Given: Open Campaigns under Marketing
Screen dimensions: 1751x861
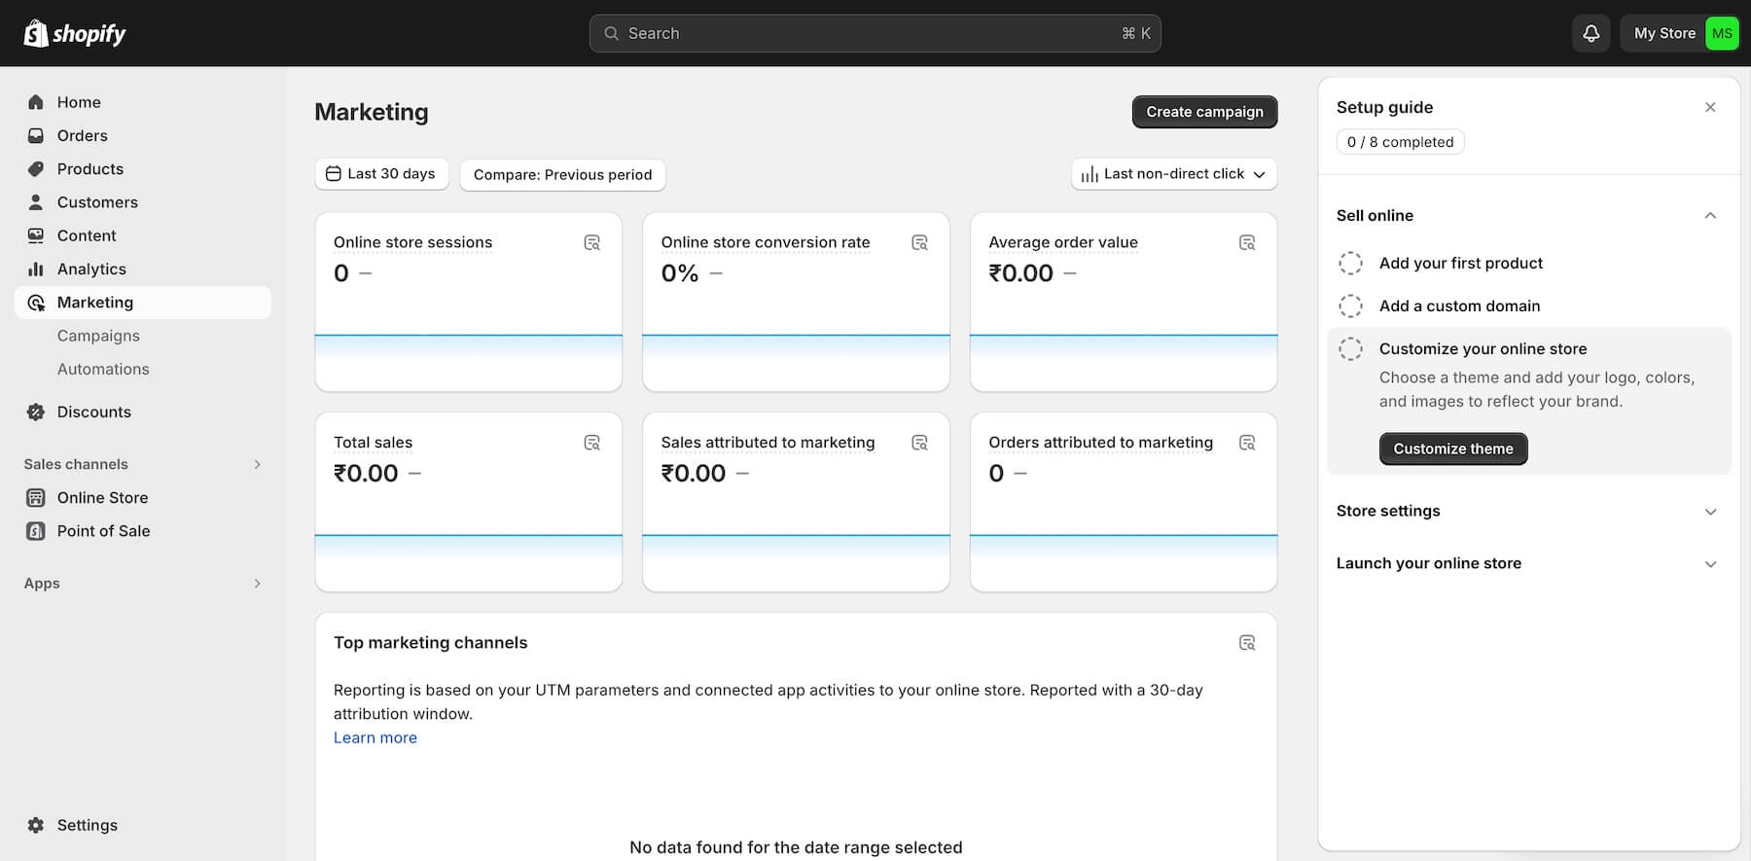Looking at the screenshot, I should point(98,336).
